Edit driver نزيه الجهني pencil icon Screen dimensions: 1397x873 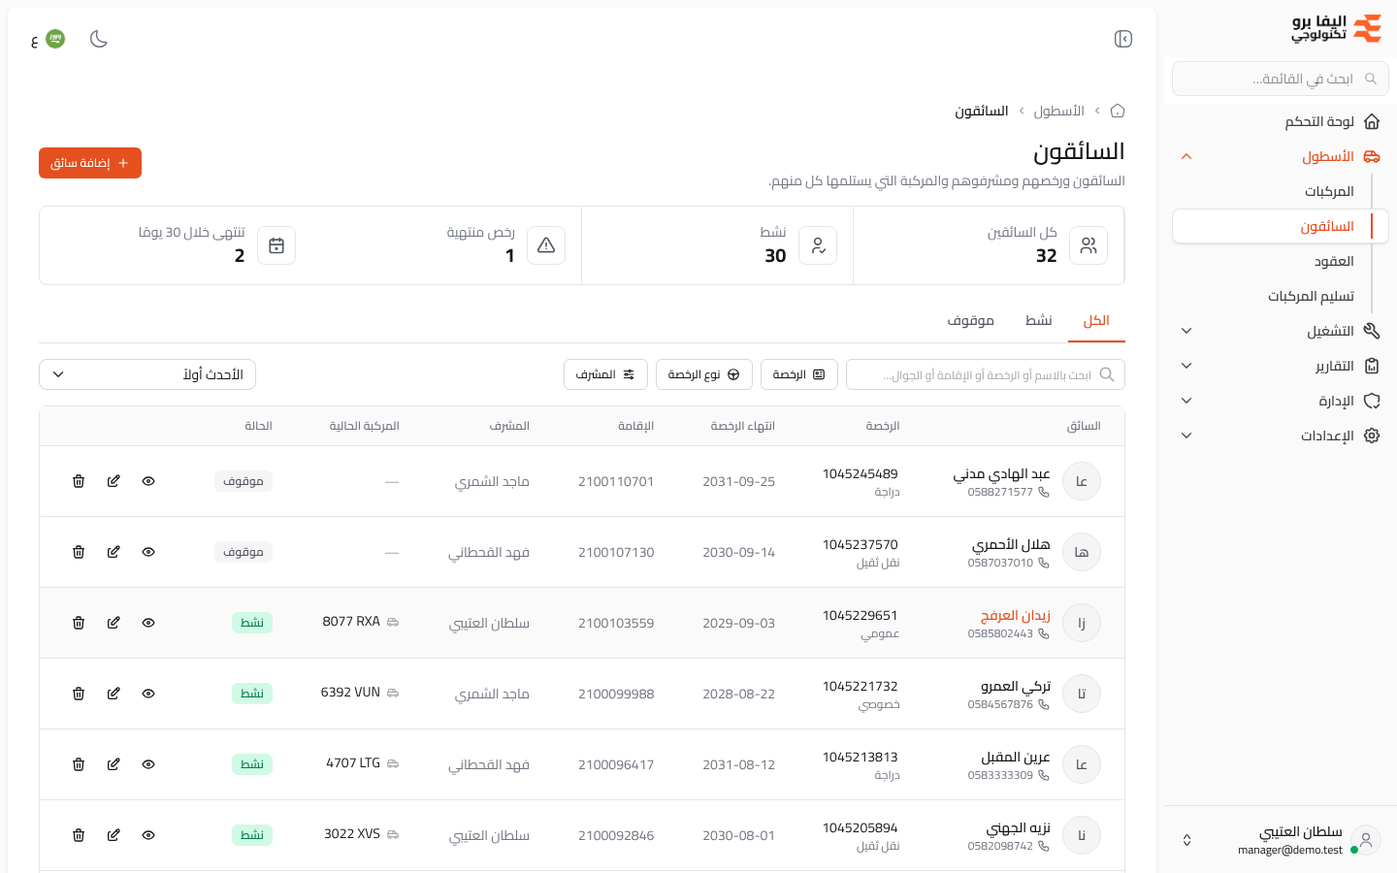pos(114,835)
